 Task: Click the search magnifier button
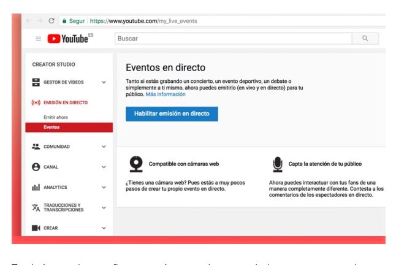click(365, 39)
